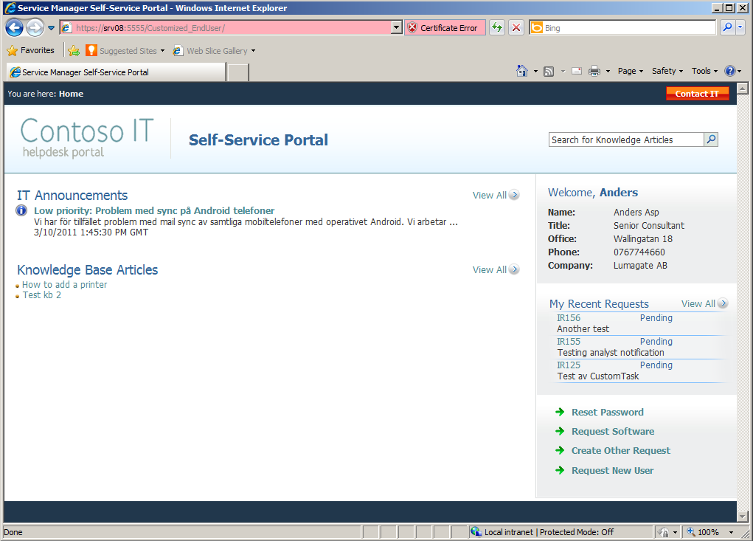Expand the Home icon dropdown arrow
The height and width of the screenshot is (541, 753).
click(536, 71)
